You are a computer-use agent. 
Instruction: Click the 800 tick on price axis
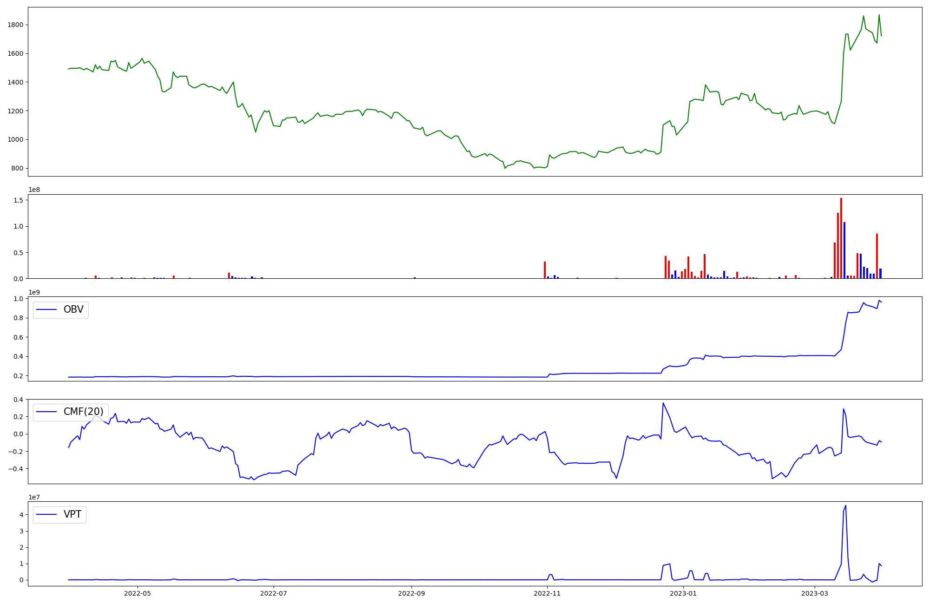(x=17, y=168)
